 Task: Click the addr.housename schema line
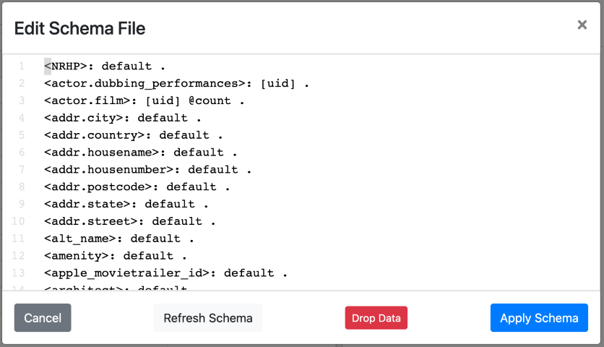(x=141, y=153)
